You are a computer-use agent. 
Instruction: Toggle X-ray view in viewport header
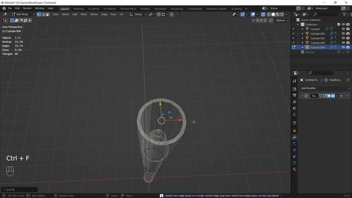[x=263, y=14]
